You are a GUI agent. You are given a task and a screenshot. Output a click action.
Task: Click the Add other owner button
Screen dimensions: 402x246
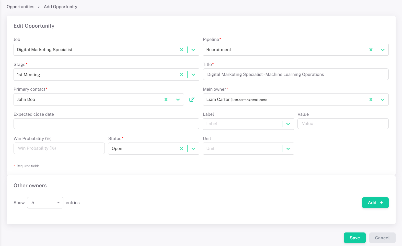[375, 203]
